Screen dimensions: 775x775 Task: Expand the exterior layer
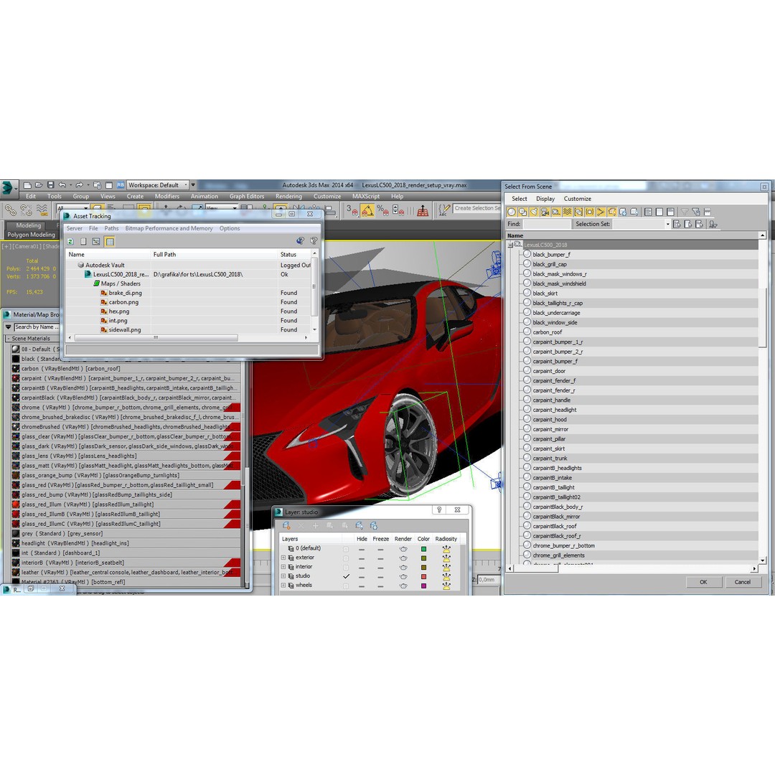point(283,558)
